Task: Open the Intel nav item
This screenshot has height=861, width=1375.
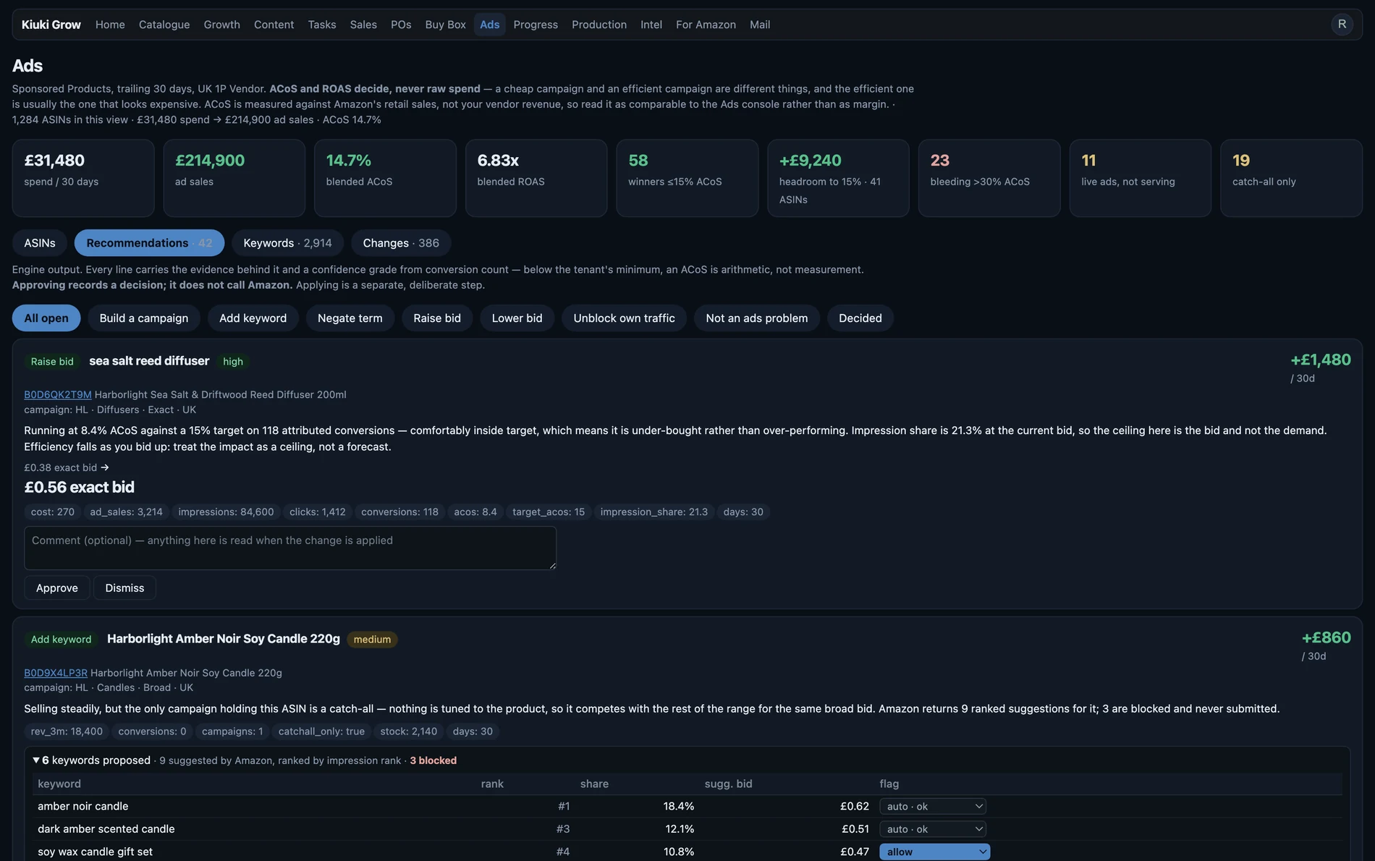Action: (x=651, y=24)
